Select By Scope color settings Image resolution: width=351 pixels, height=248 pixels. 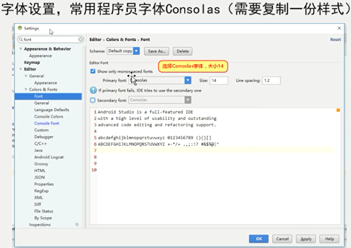(43, 218)
